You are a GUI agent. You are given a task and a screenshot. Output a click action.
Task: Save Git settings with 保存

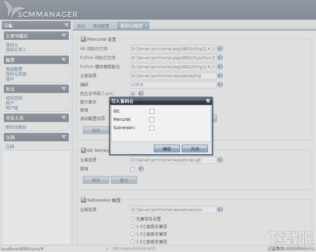[96, 180]
